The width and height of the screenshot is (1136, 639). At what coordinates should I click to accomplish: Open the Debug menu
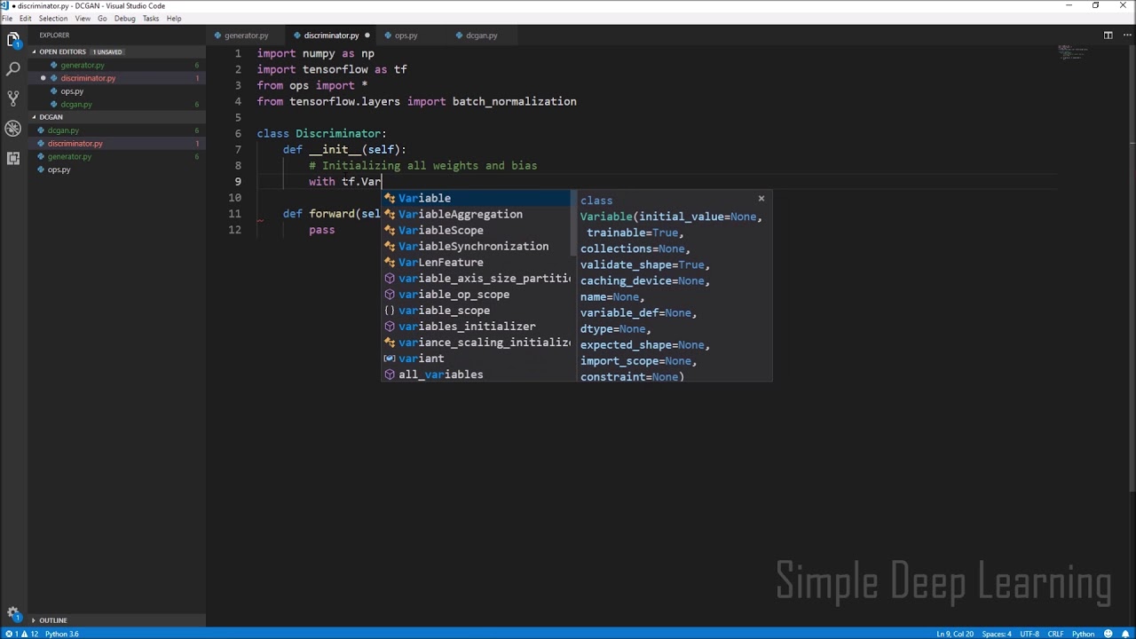tap(125, 18)
